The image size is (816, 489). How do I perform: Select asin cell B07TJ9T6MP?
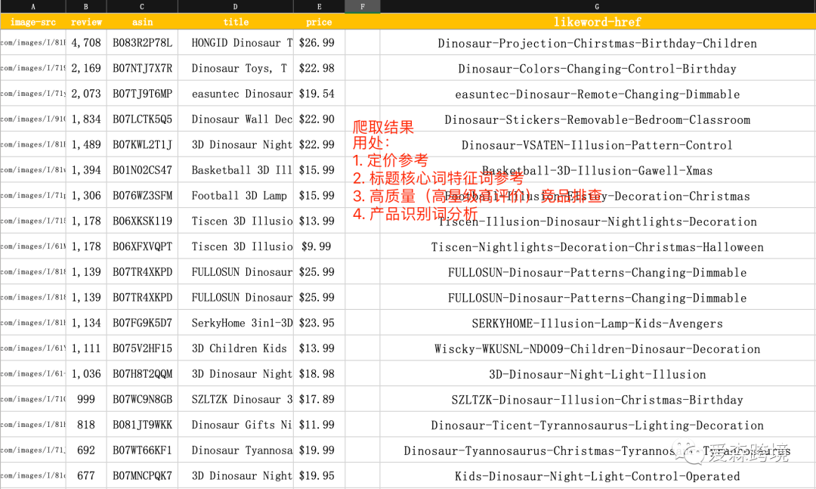pyautogui.click(x=142, y=94)
